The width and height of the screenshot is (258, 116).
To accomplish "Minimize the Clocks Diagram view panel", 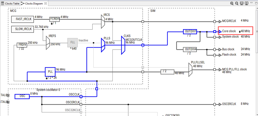I will pos(252,3).
